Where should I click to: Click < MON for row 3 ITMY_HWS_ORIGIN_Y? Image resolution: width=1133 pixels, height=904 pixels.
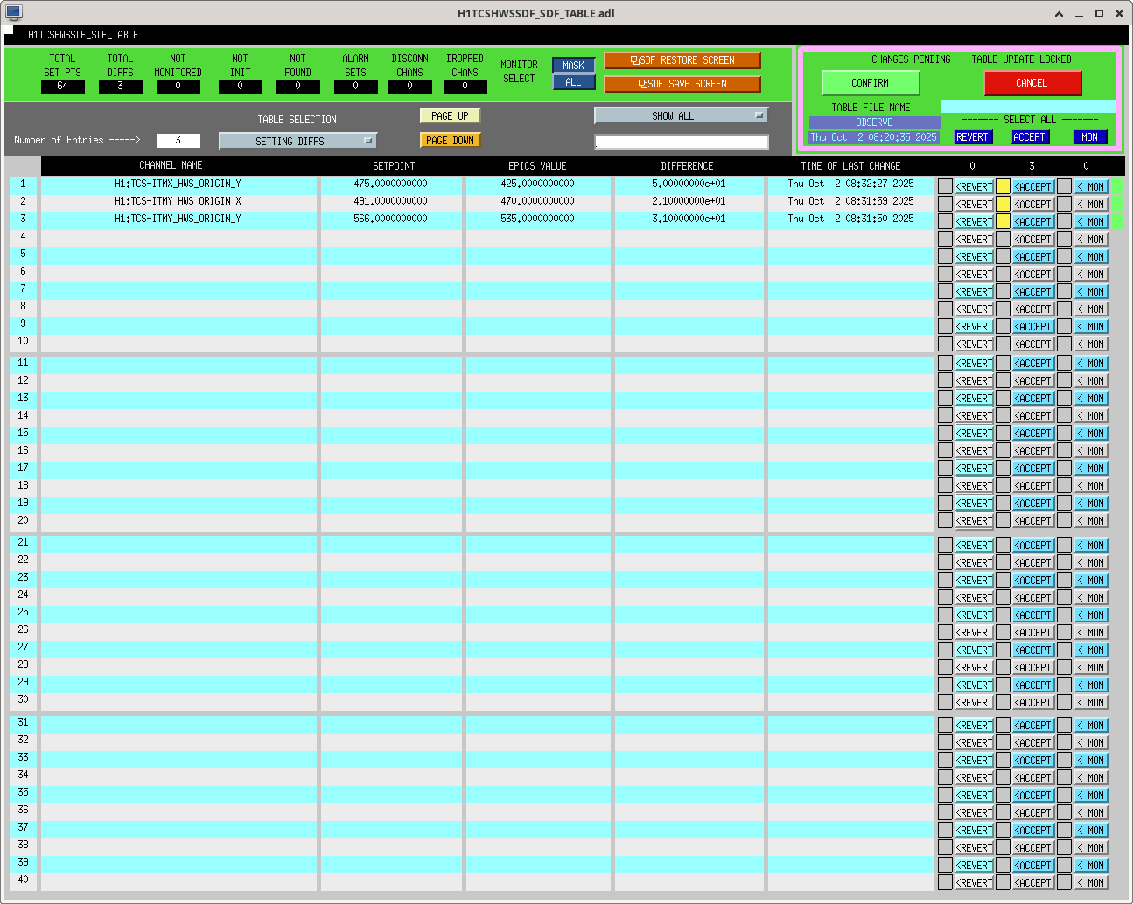coord(1091,222)
